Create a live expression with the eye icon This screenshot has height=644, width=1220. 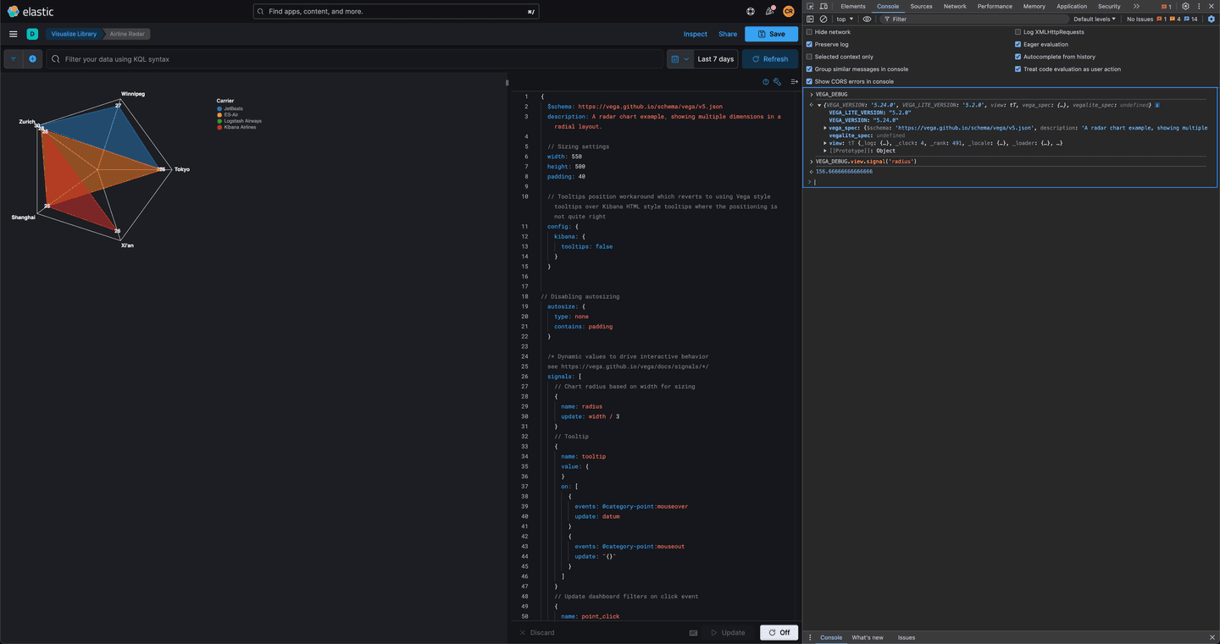(x=867, y=19)
